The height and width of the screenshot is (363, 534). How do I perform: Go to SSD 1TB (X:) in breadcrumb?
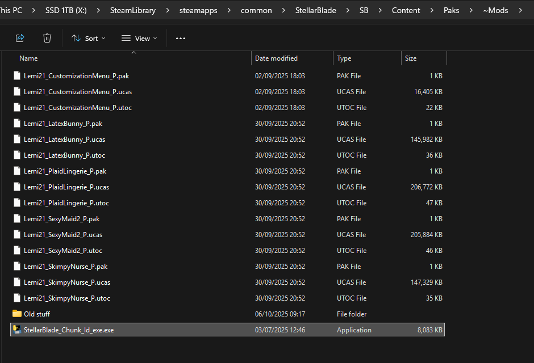pos(66,10)
